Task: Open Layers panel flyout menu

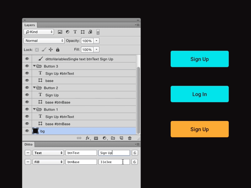Action: 137,25
